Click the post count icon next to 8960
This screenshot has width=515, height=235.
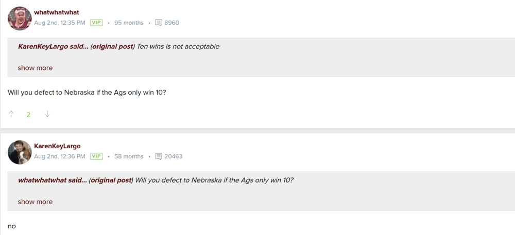click(159, 23)
